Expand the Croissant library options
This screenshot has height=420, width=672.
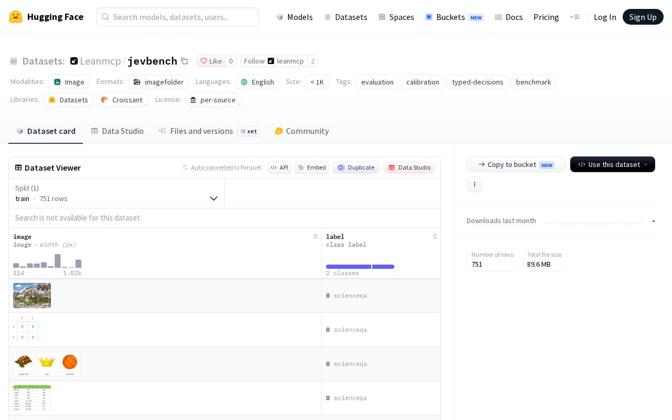point(122,100)
